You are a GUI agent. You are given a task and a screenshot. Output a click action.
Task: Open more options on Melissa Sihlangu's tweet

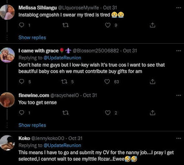[x=179, y=8]
